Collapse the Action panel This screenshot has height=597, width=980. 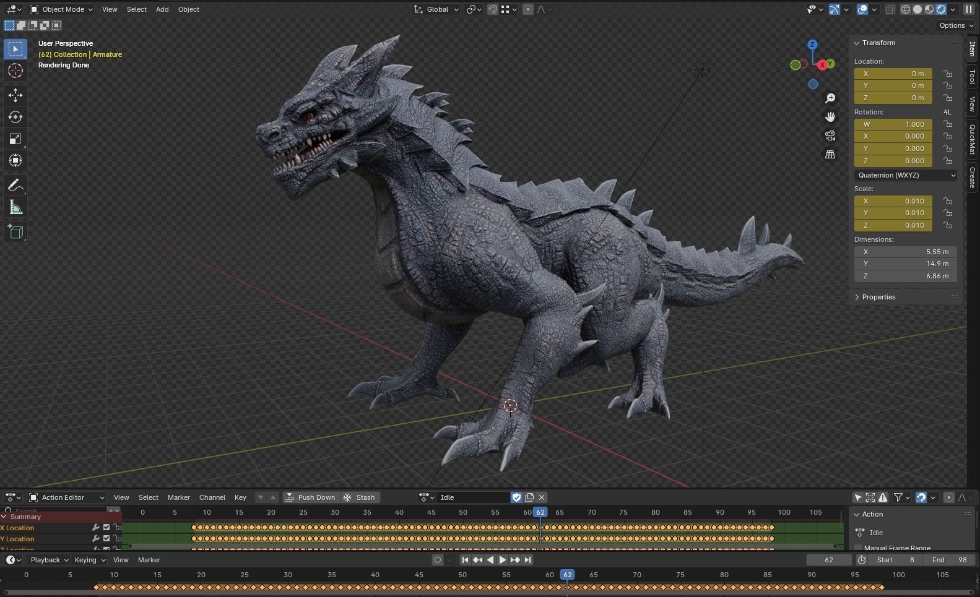pos(857,514)
